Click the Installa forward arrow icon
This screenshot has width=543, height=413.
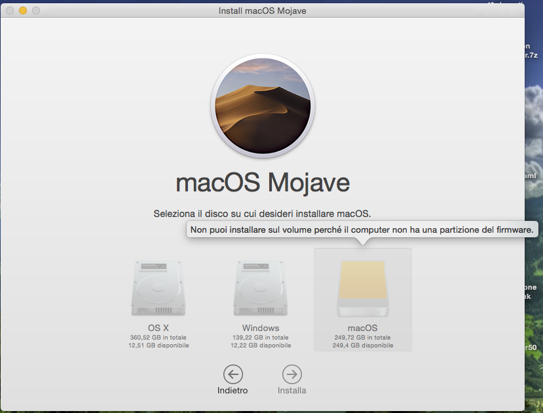[x=292, y=374]
